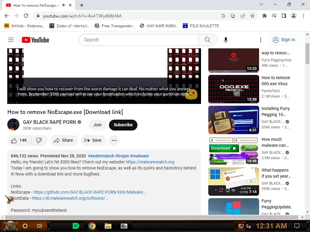
Task: Unmute the system volume tray icon
Action: [x=249, y=226]
